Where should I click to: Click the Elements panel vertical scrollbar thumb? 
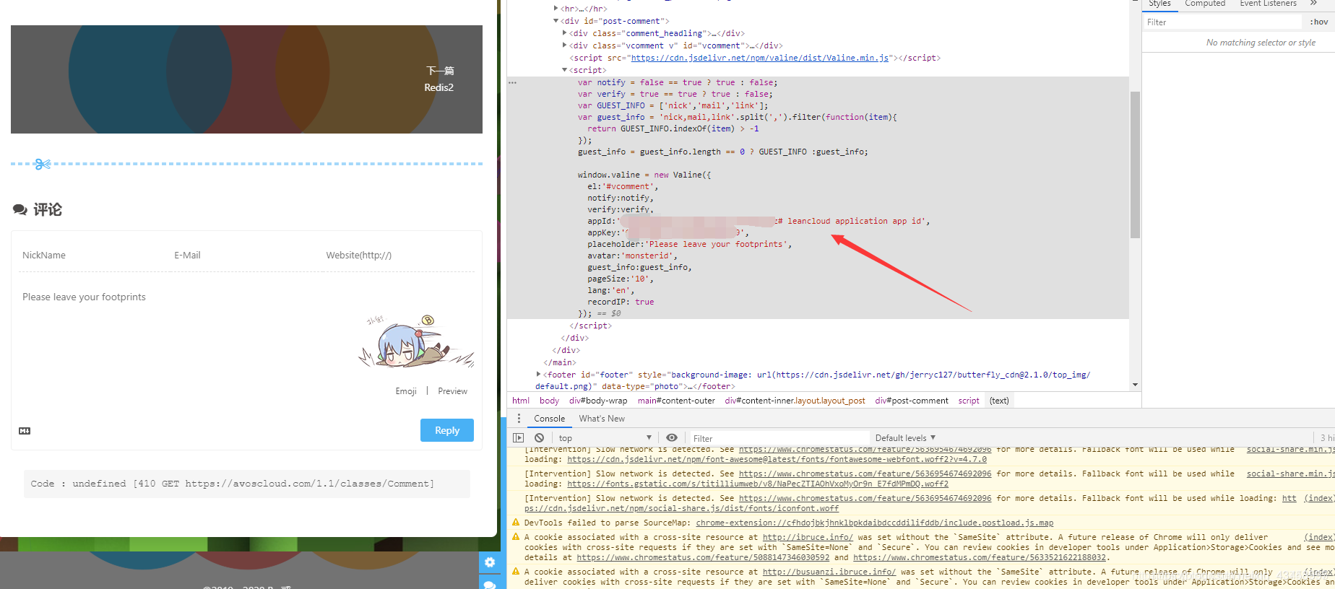click(1135, 165)
